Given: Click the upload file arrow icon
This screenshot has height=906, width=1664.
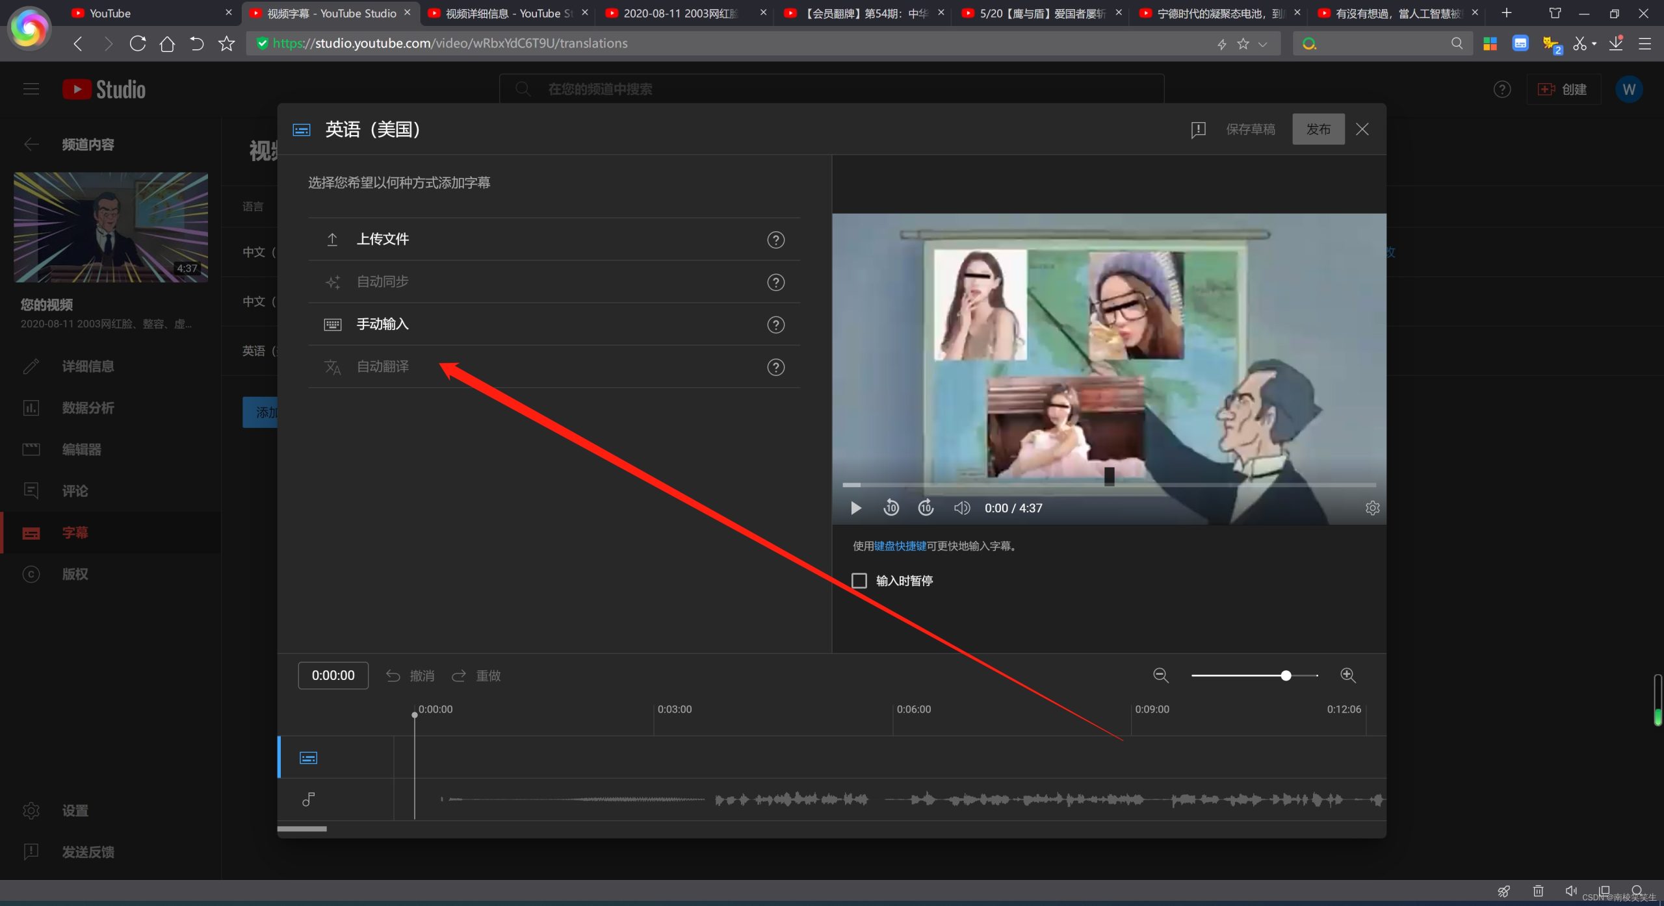Looking at the screenshot, I should click(332, 240).
